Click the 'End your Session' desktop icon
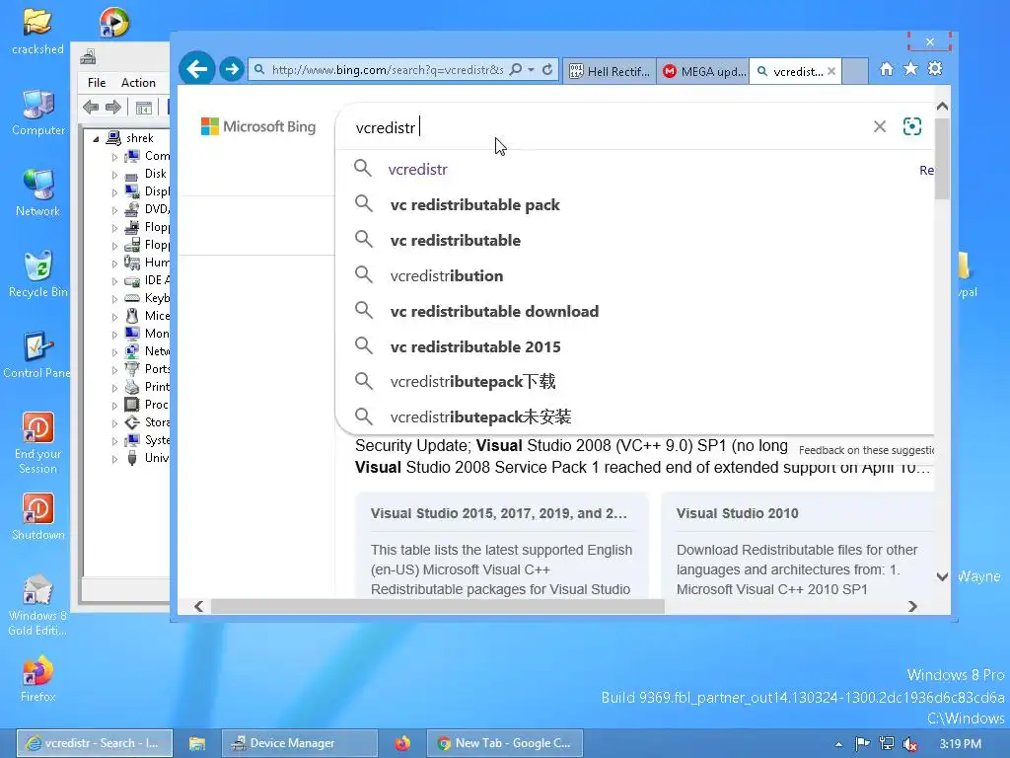1010x758 pixels. pyautogui.click(x=38, y=443)
